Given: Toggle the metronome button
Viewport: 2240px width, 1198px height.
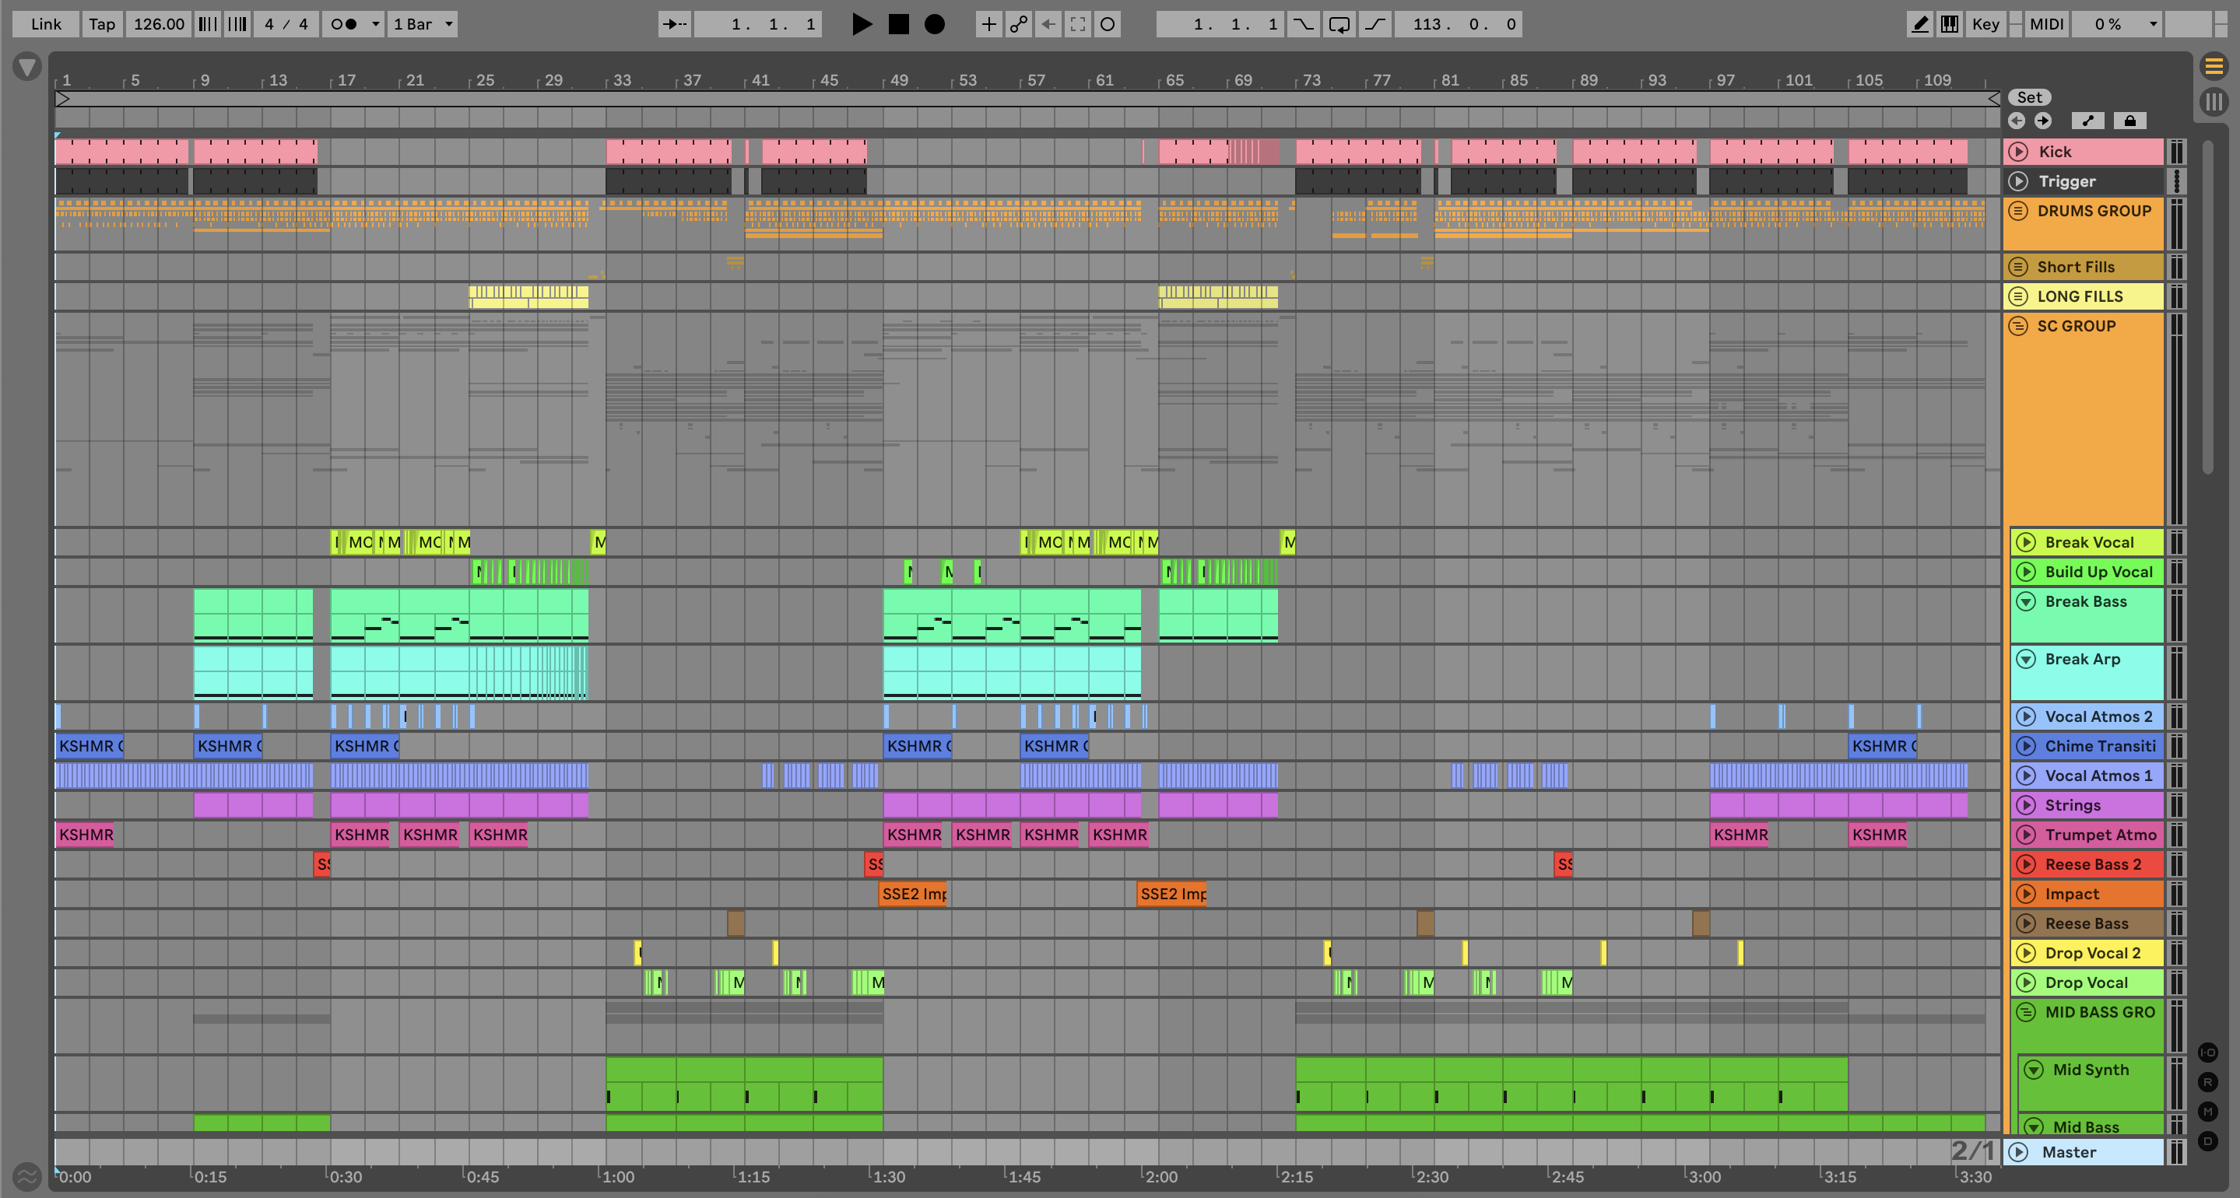Looking at the screenshot, I should [344, 24].
